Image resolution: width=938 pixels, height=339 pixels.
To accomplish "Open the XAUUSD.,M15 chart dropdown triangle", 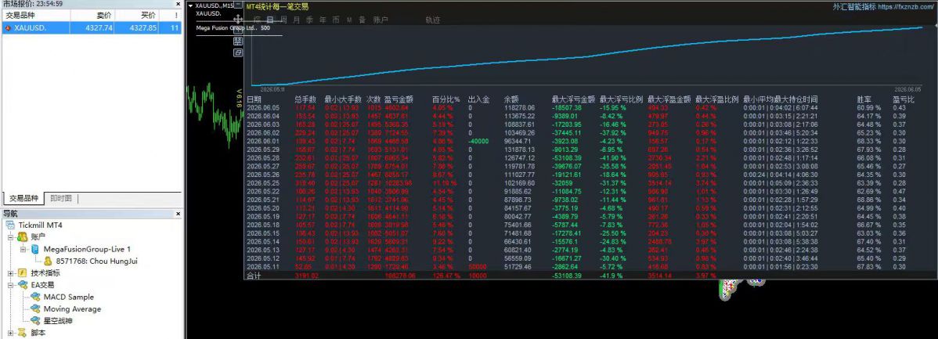I will pos(190,5).
